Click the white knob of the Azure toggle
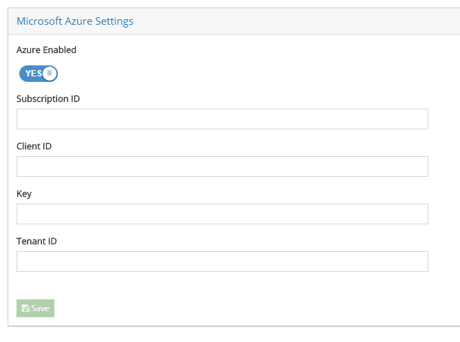Image resolution: width=460 pixels, height=342 pixels. (50, 73)
